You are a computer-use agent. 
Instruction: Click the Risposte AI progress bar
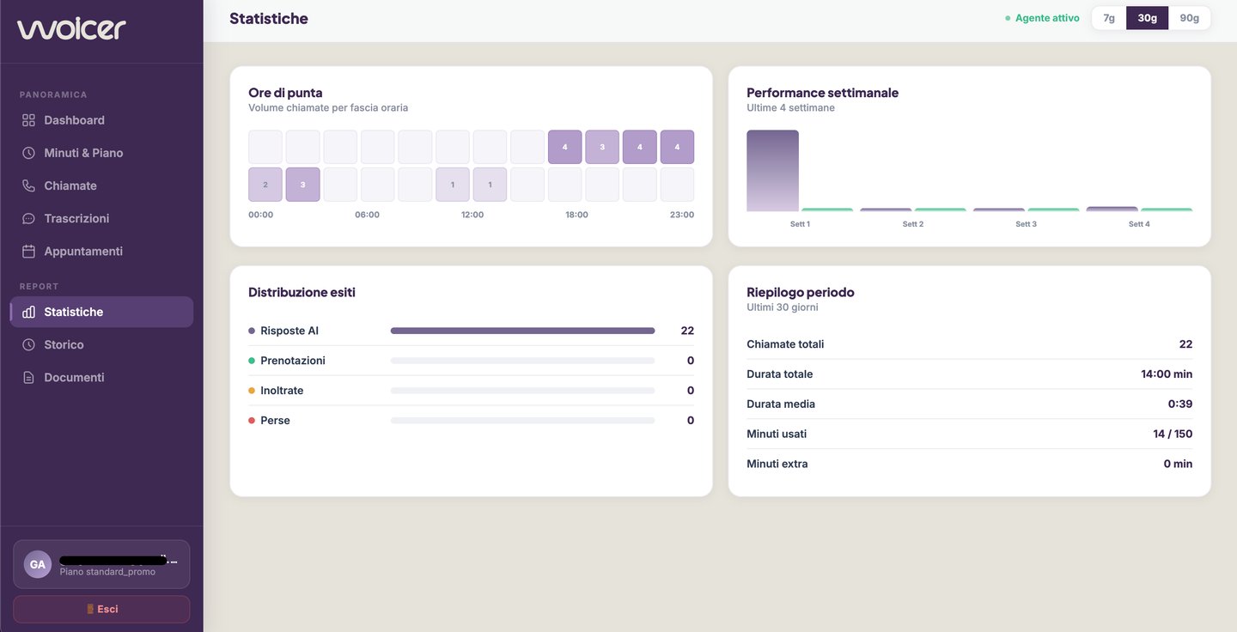[522, 331]
